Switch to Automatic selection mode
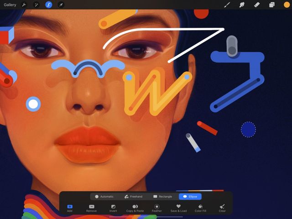 pyautogui.click(x=104, y=197)
